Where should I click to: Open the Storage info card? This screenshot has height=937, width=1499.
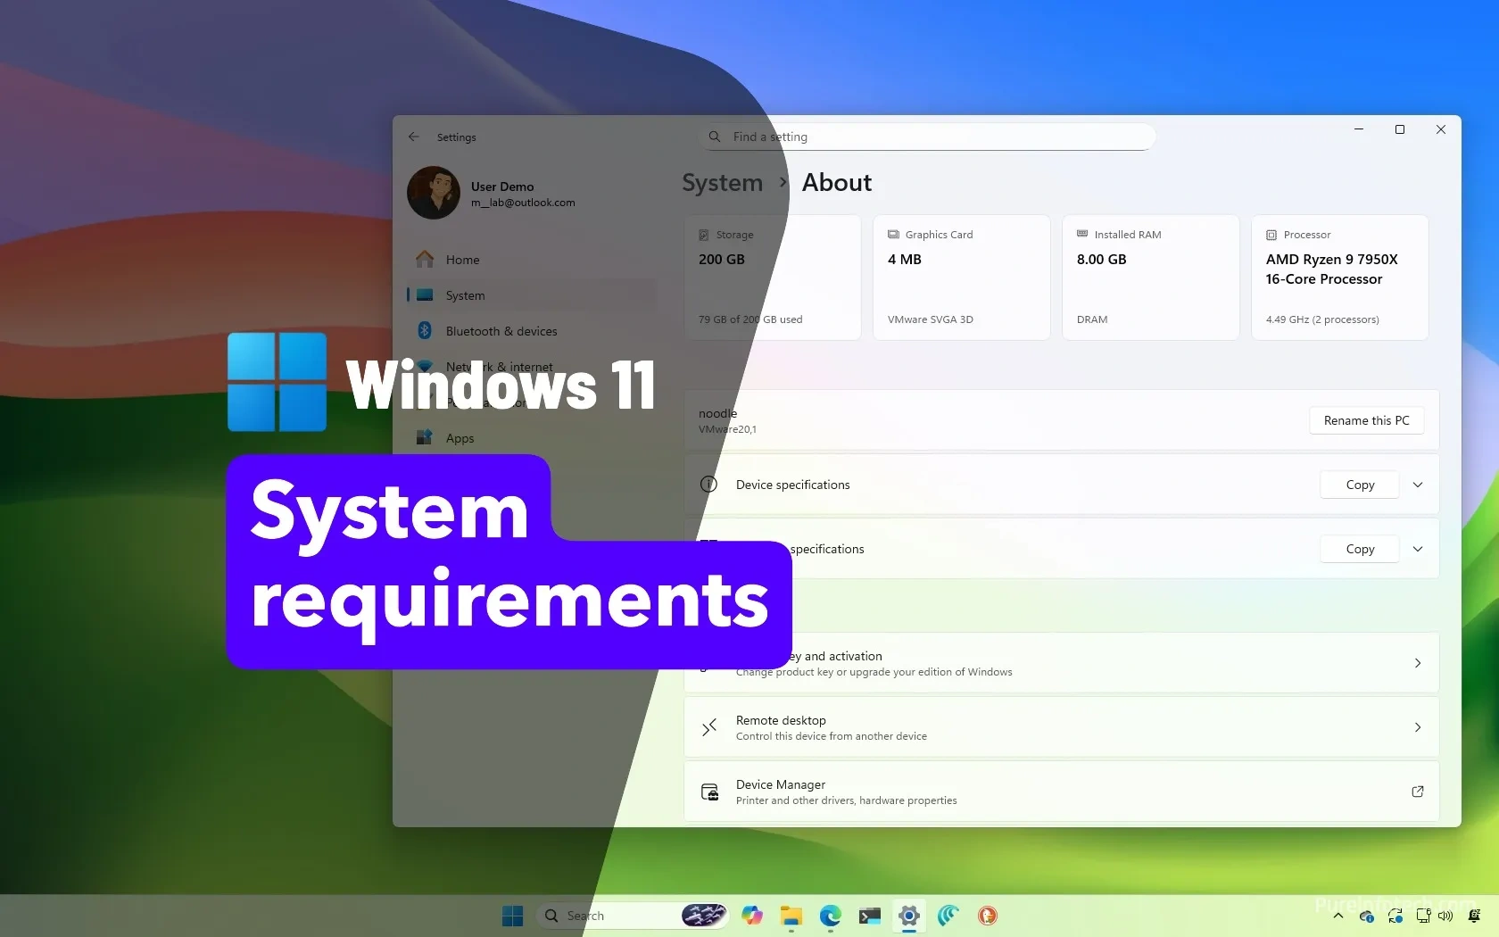[x=772, y=277]
